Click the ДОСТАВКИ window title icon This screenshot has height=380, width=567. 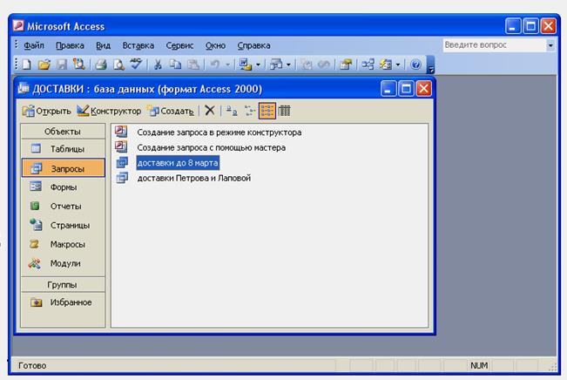click(24, 88)
